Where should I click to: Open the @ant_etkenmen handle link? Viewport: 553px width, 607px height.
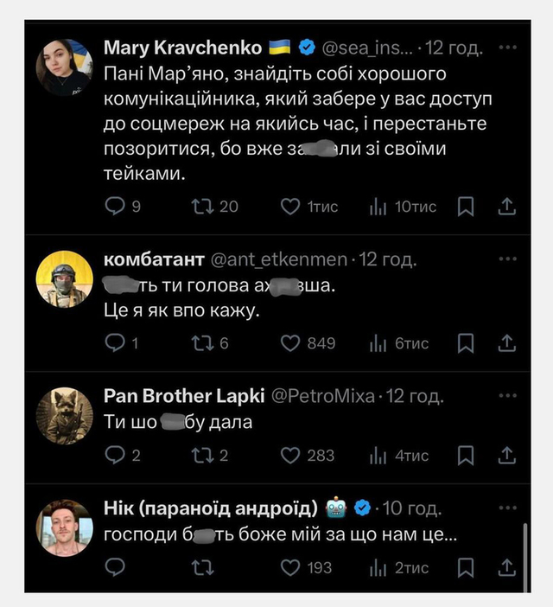click(x=279, y=259)
